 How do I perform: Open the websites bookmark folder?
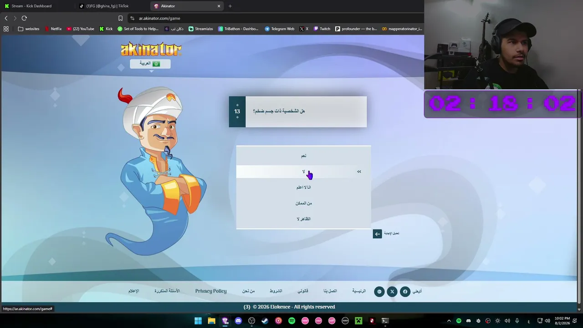click(29, 29)
